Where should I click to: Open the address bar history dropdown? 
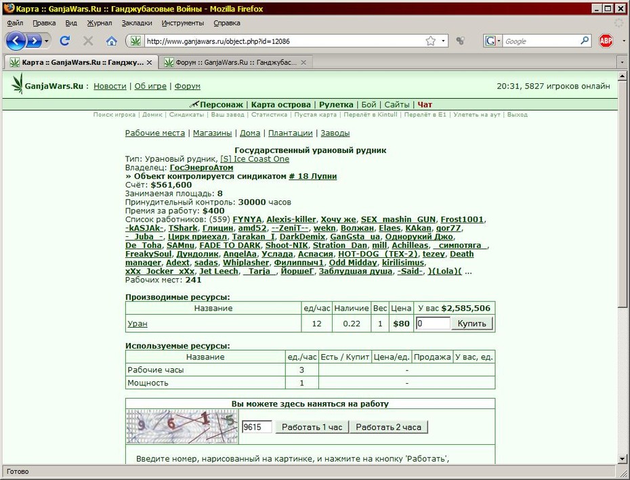pyautogui.click(x=443, y=41)
